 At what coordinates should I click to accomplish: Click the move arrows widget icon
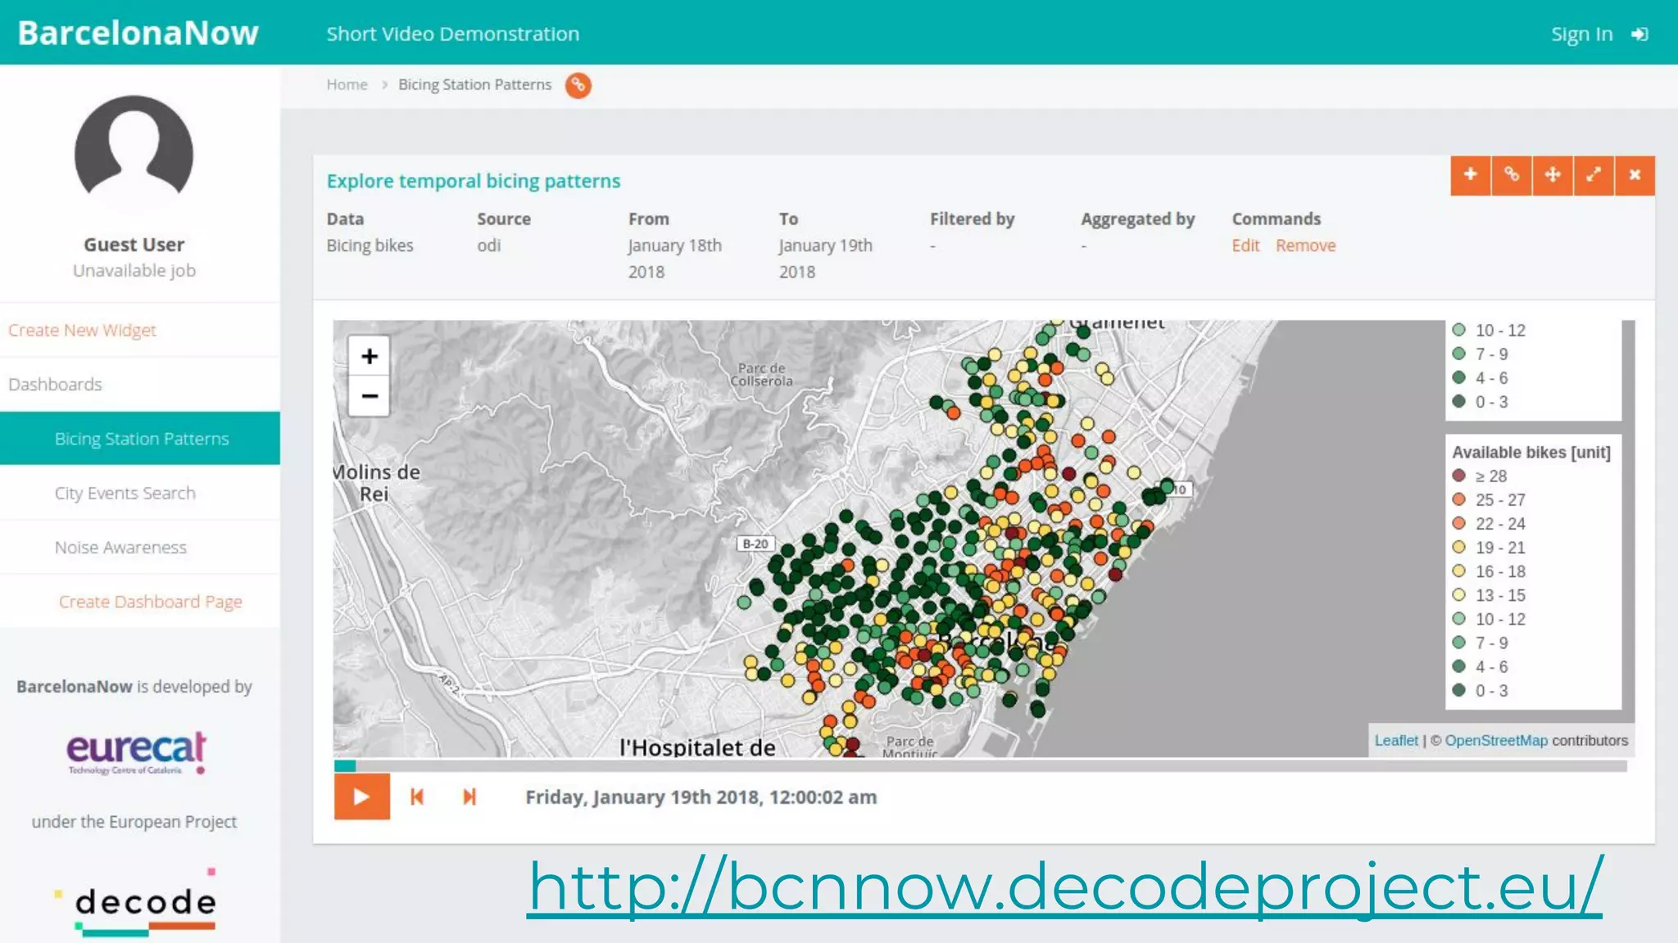pos(1553,175)
